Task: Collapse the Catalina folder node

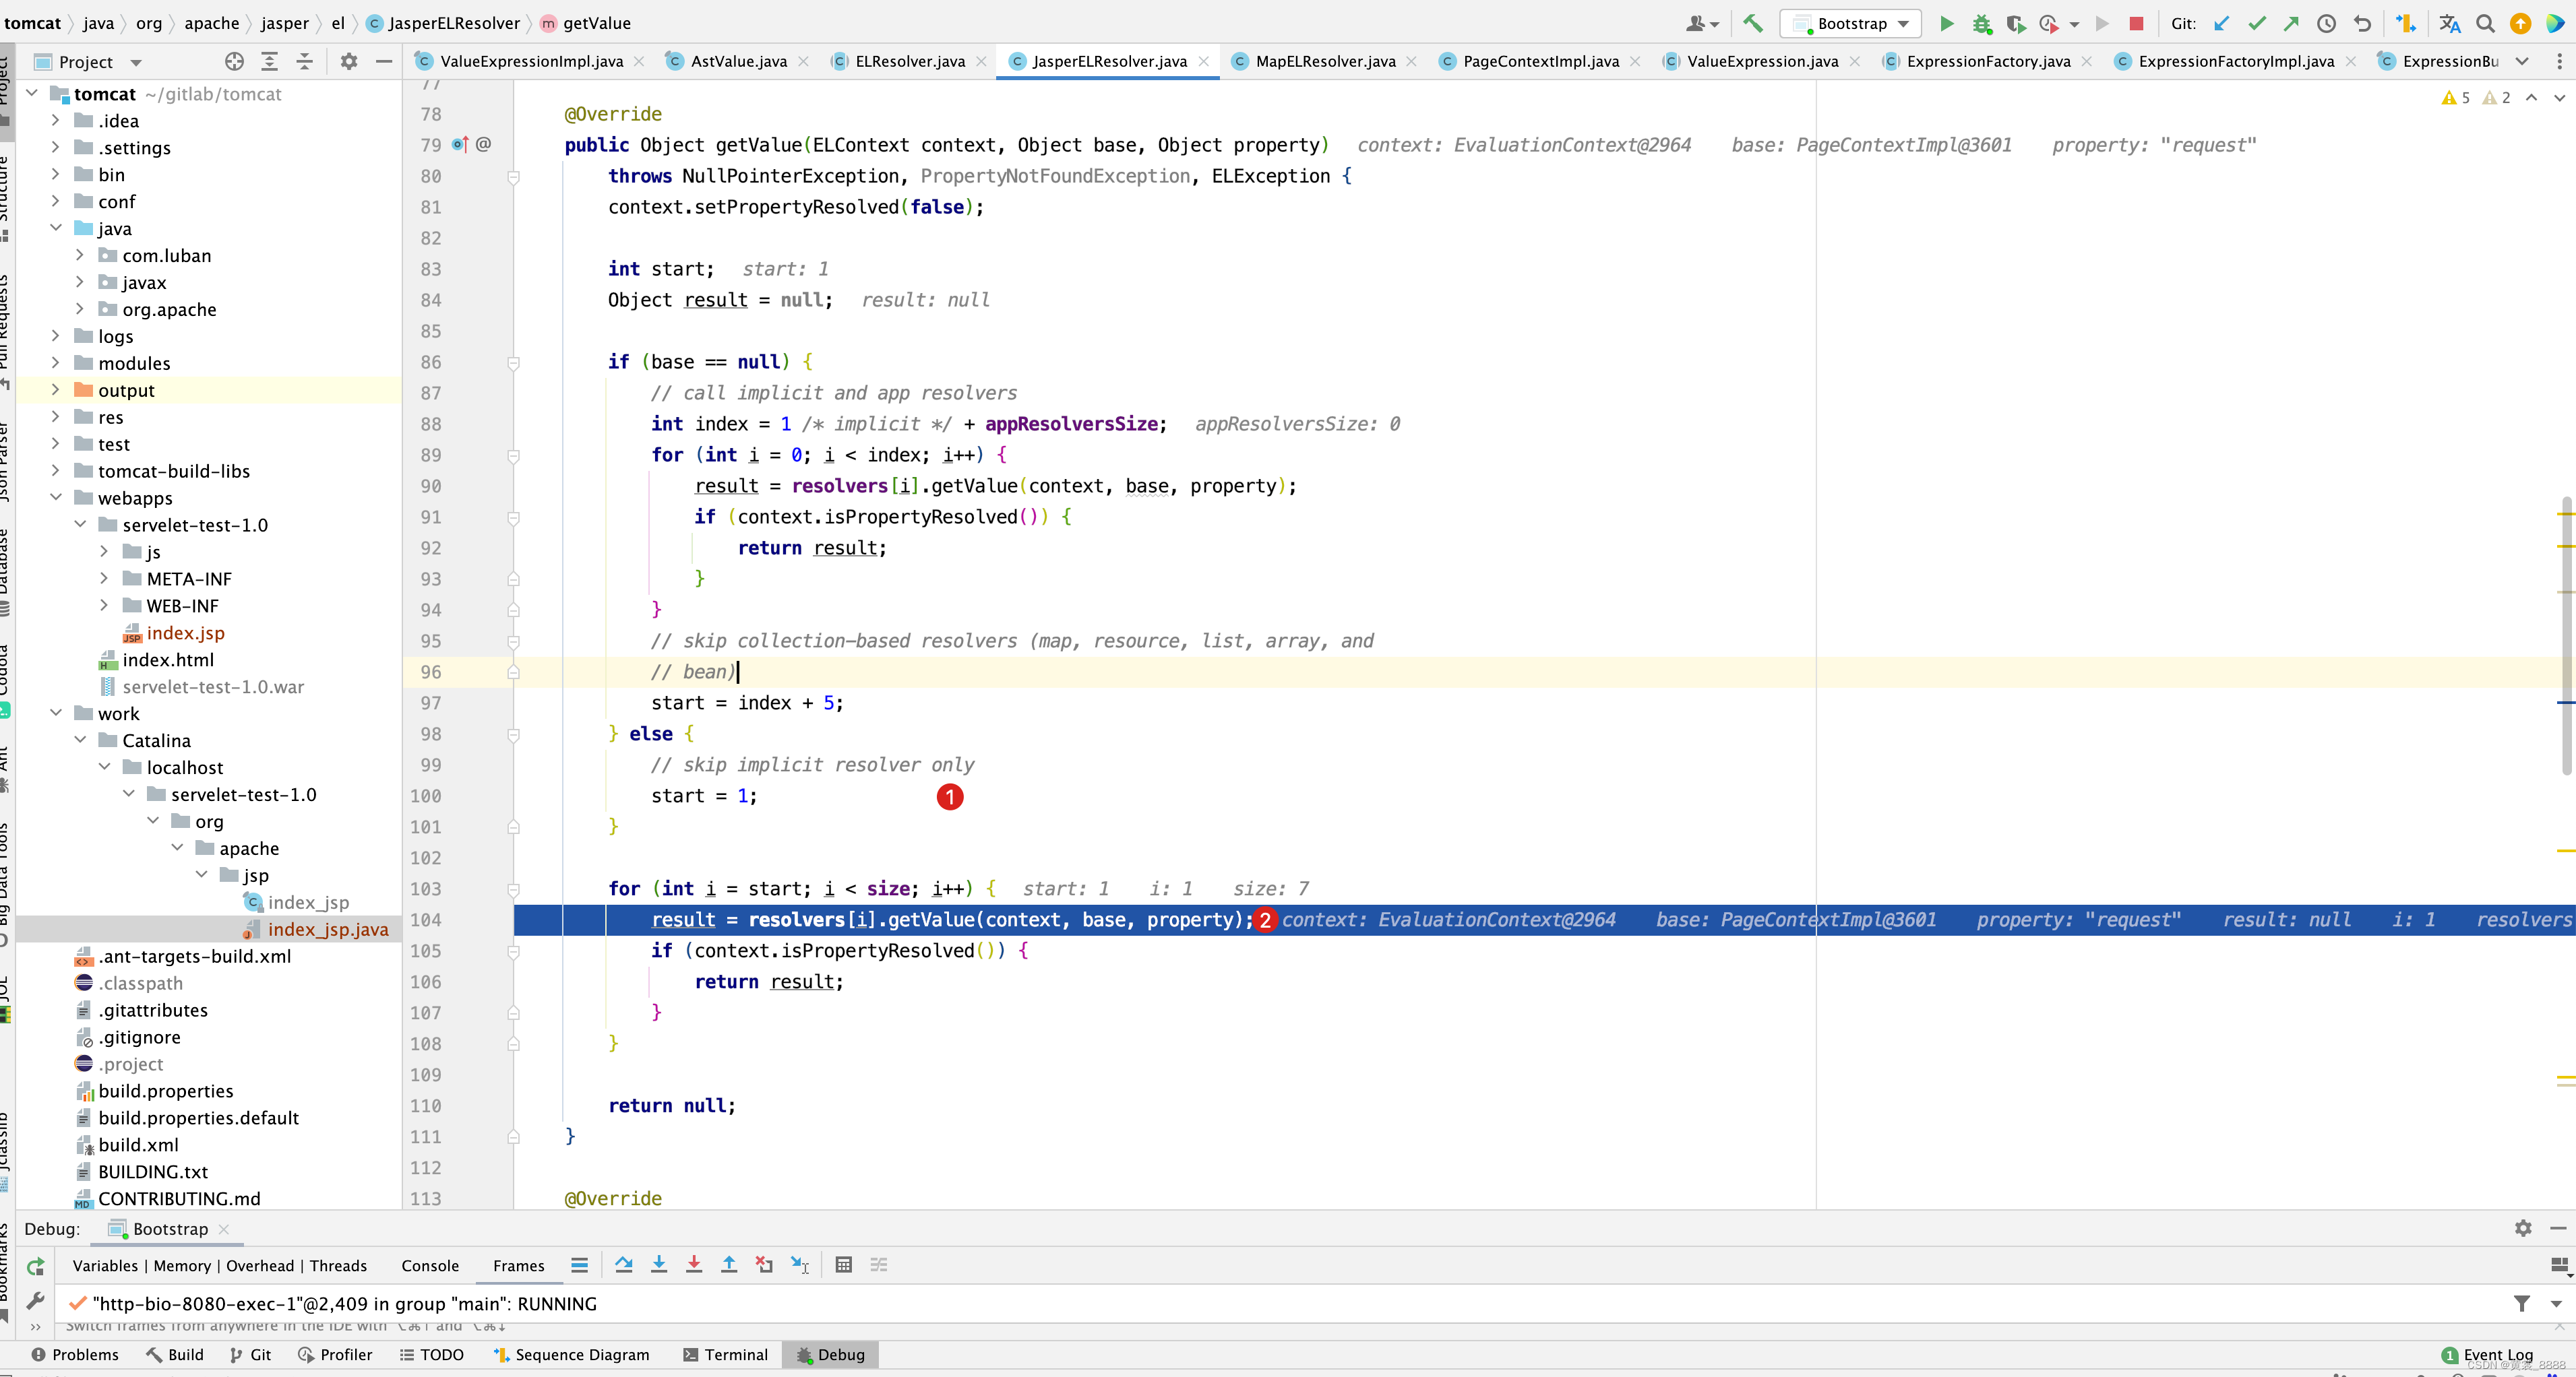Action: (80, 740)
